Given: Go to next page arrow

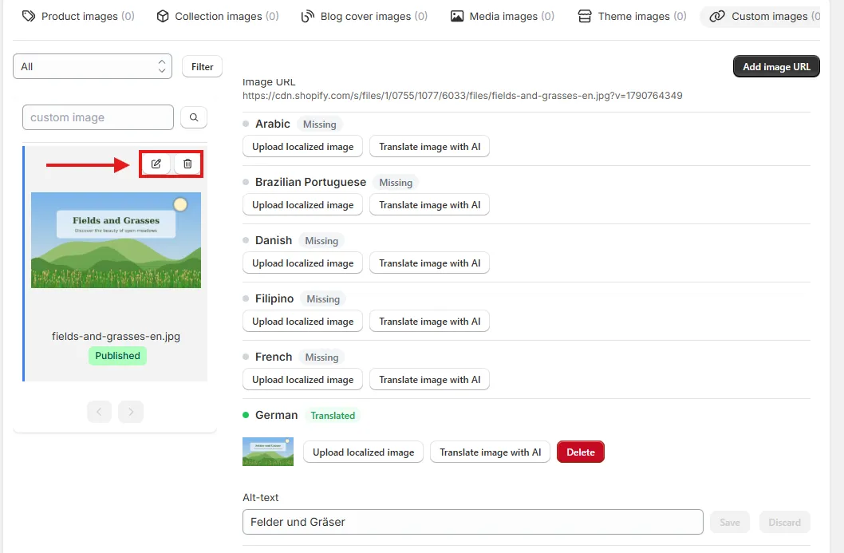Looking at the screenshot, I should coord(131,412).
